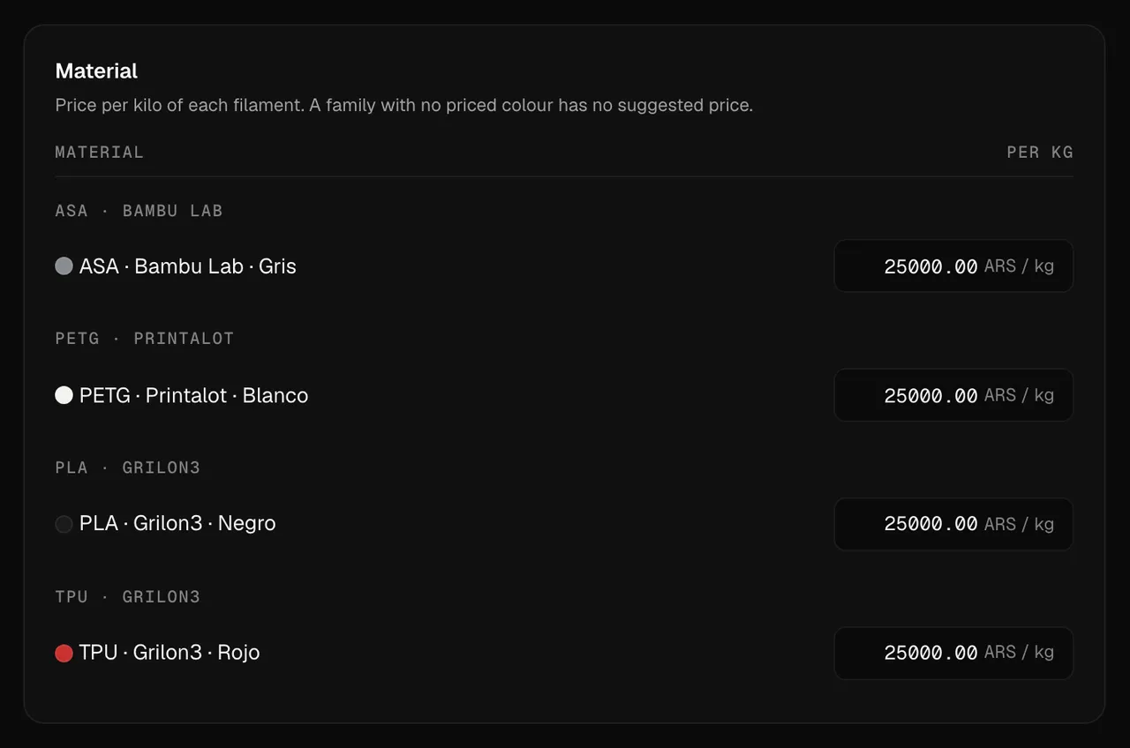Screen dimensions: 1130x748
Task: Select the PLA · Grilon3 · Negro row label
Action: pyautogui.click(x=177, y=523)
